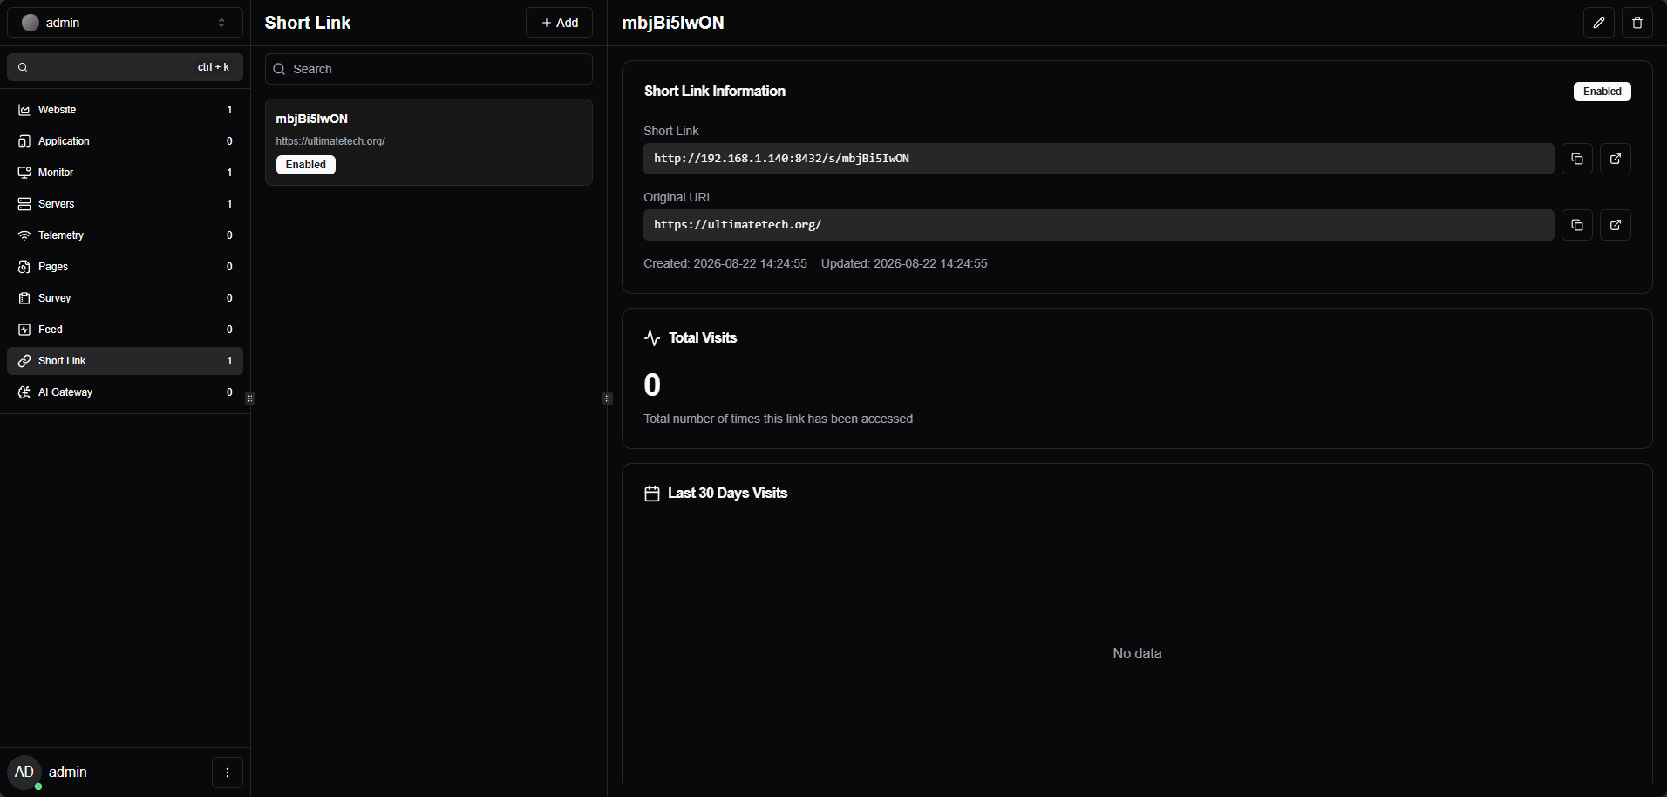This screenshot has height=797, width=1667.
Task: Select Feed in the sidebar
Action: (125, 330)
